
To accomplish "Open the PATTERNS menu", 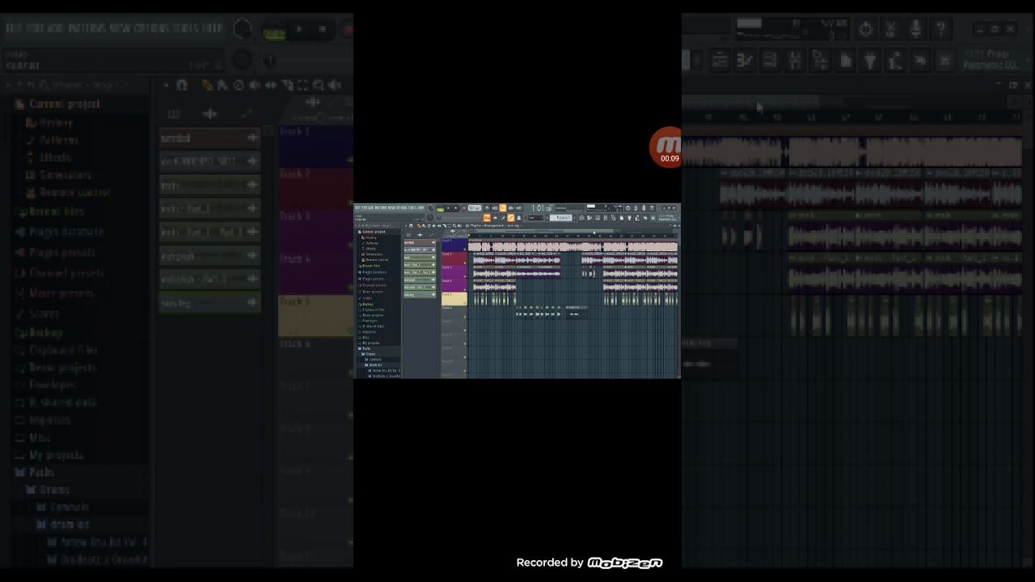I will [x=381, y=208].
